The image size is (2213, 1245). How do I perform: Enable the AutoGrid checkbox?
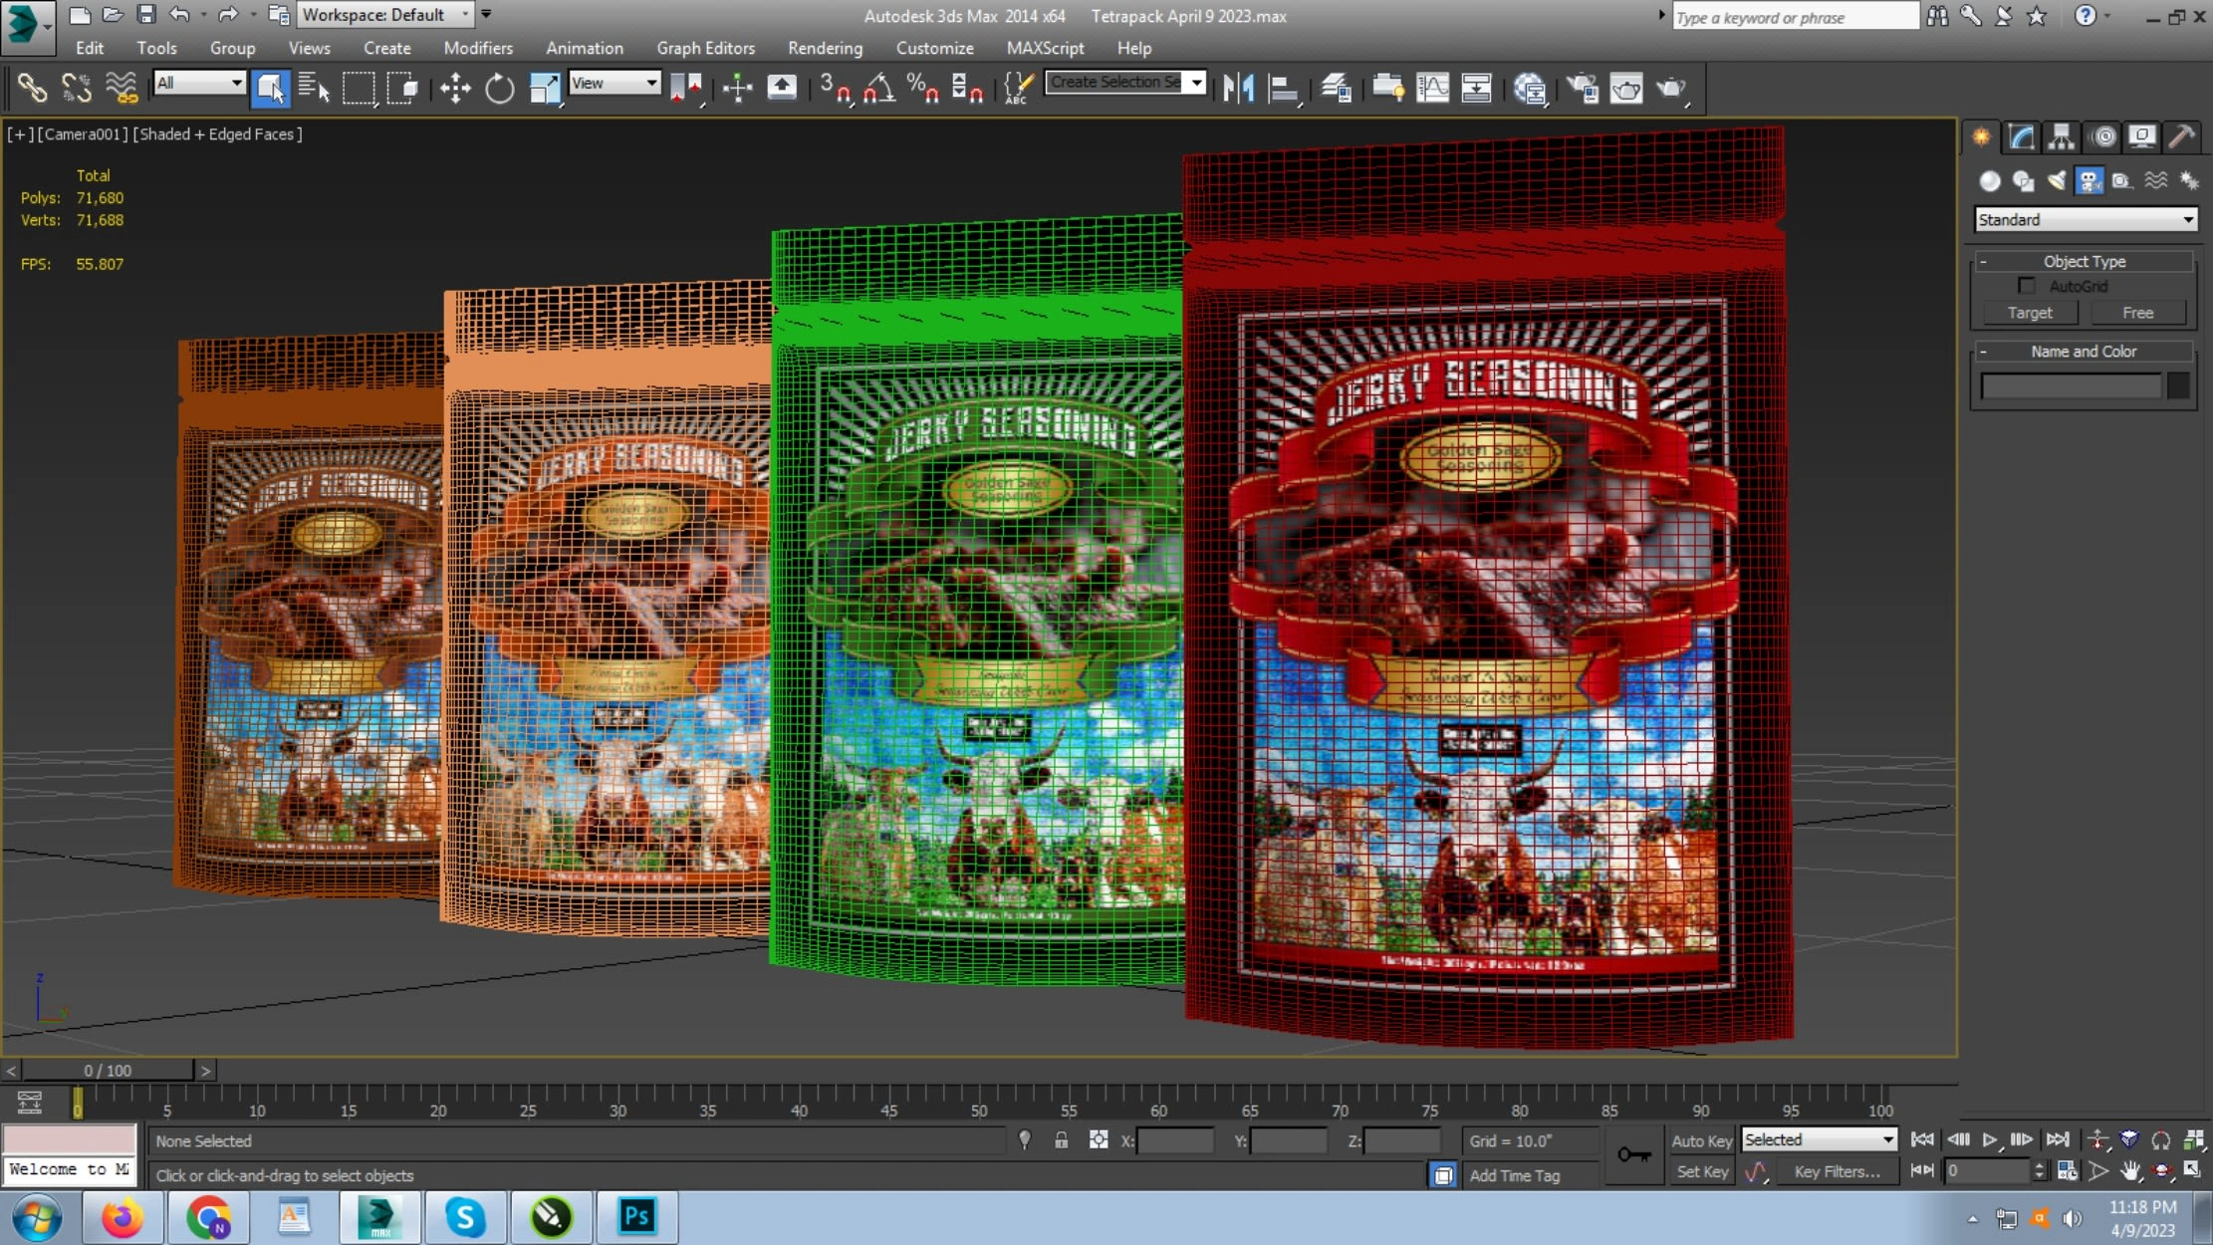pos(2026,286)
